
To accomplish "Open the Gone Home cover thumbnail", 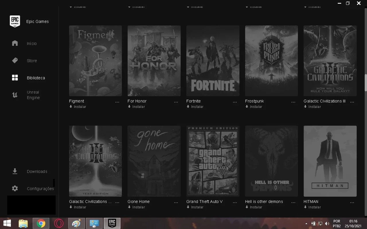I will 154,161.
